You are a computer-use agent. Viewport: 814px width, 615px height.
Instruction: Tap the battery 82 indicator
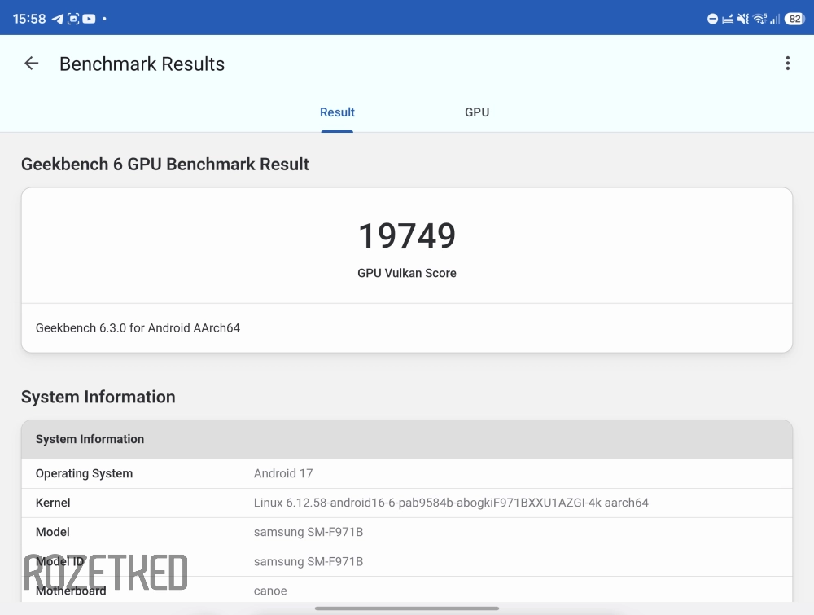tap(794, 20)
